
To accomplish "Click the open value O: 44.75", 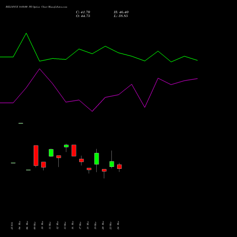I will (x=83, y=16).
